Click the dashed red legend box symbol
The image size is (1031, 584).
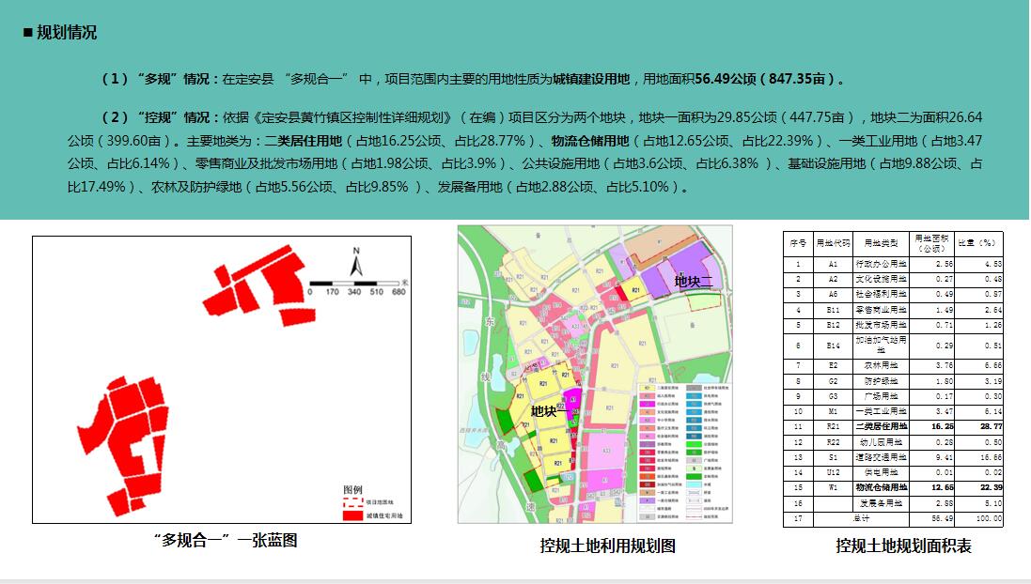click(x=352, y=502)
